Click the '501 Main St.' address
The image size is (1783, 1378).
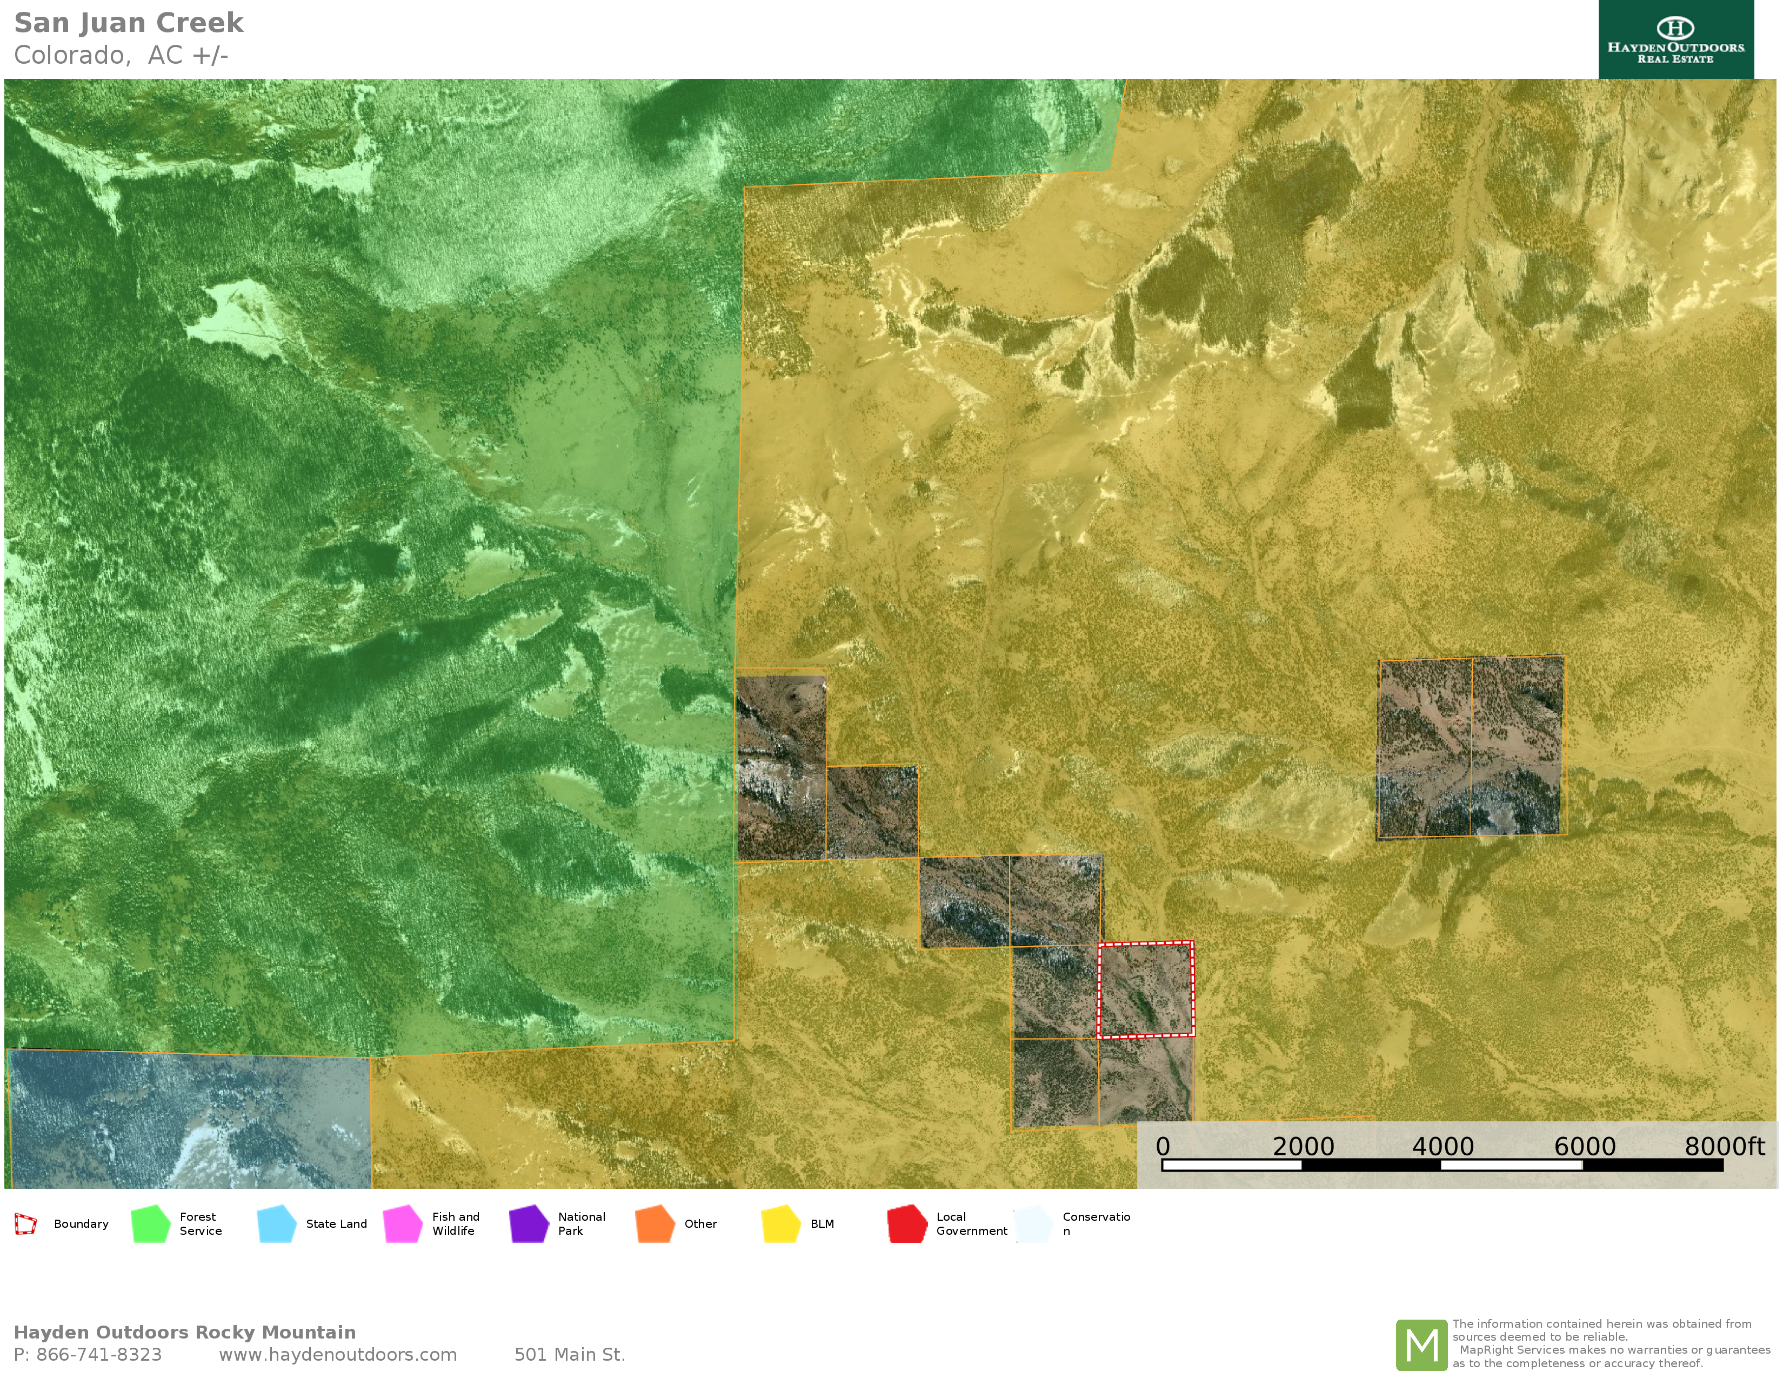pos(570,1354)
